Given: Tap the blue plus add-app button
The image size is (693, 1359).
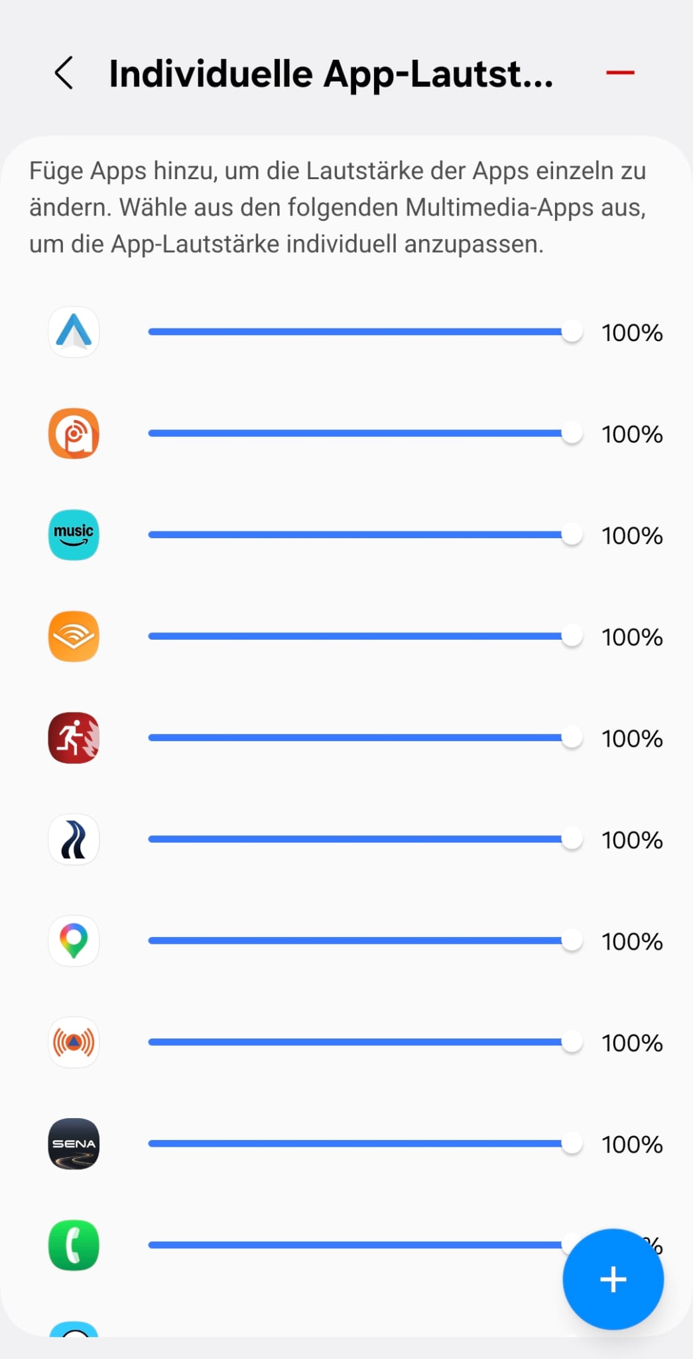Looking at the screenshot, I should click(613, 1279).
